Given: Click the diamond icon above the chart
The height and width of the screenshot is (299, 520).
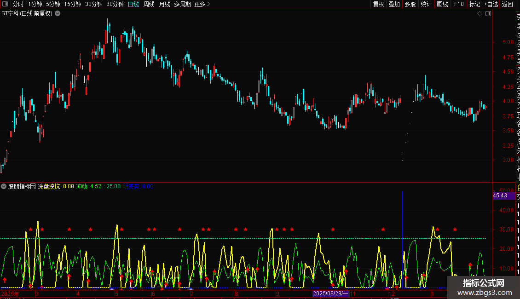Looking at the screenshot, I should point(480,14).
